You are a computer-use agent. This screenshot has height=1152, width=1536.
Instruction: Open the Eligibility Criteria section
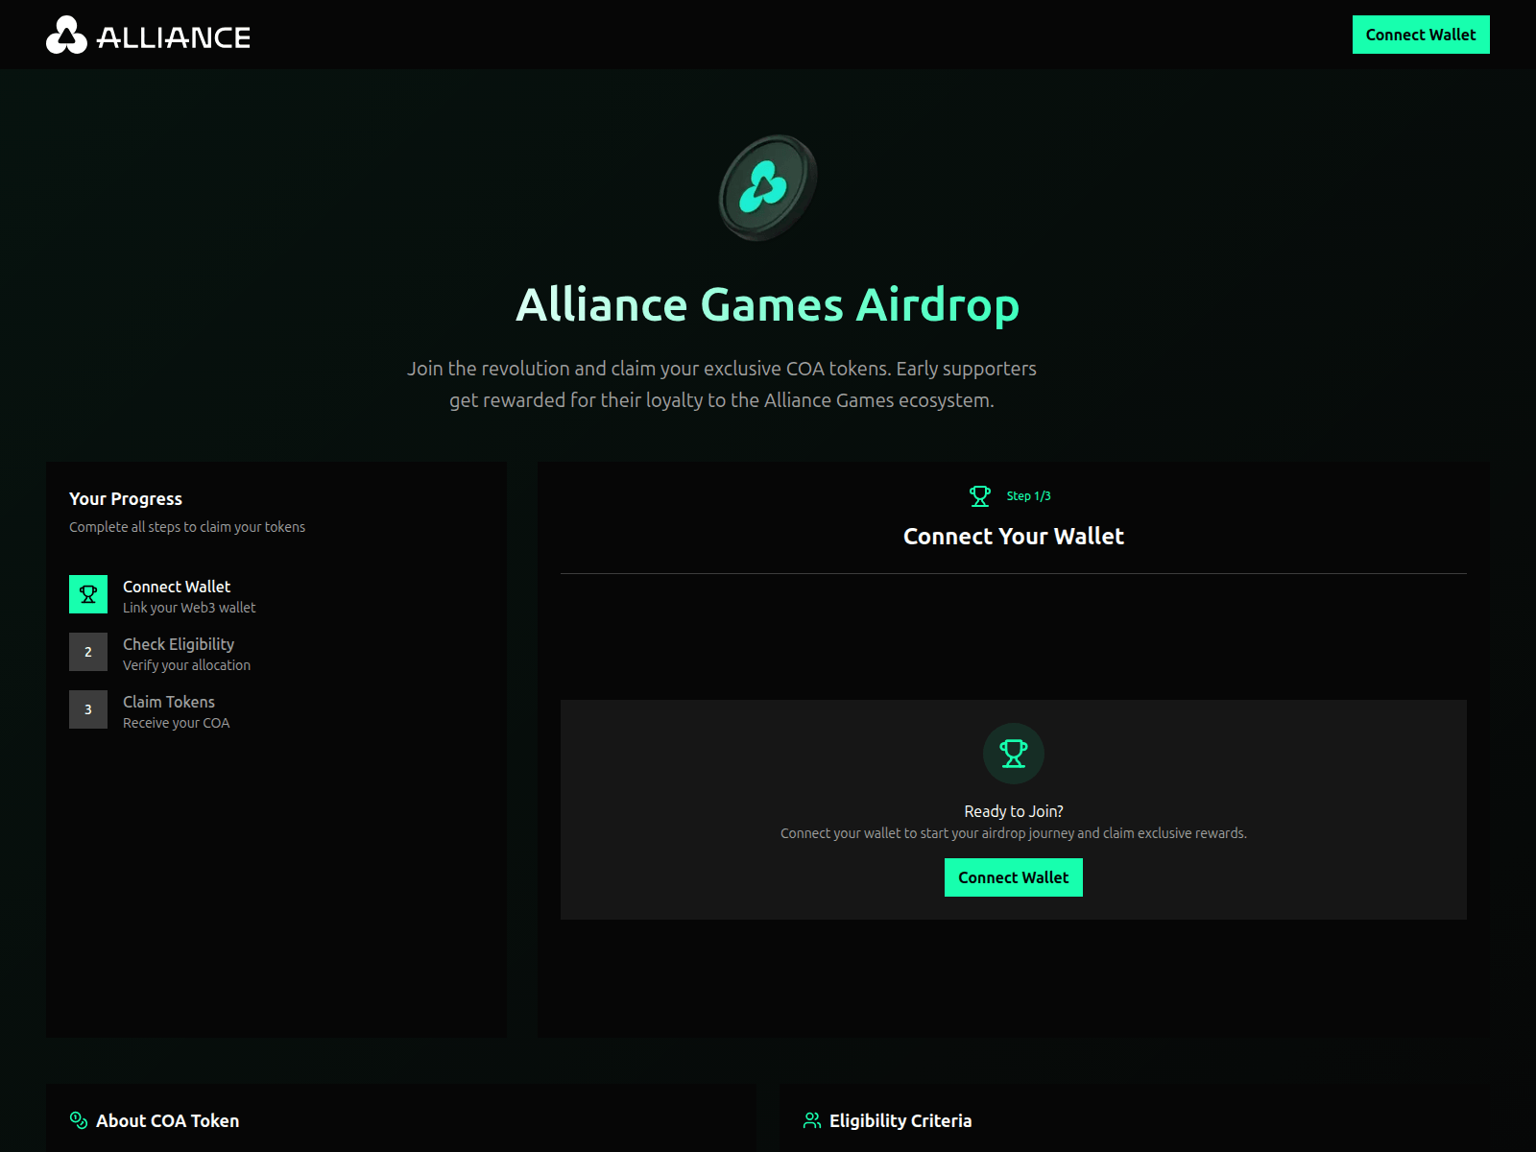(x=900, y=1120)
